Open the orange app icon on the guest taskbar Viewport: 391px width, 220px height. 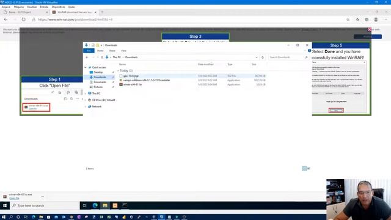(x=115, y=205)
